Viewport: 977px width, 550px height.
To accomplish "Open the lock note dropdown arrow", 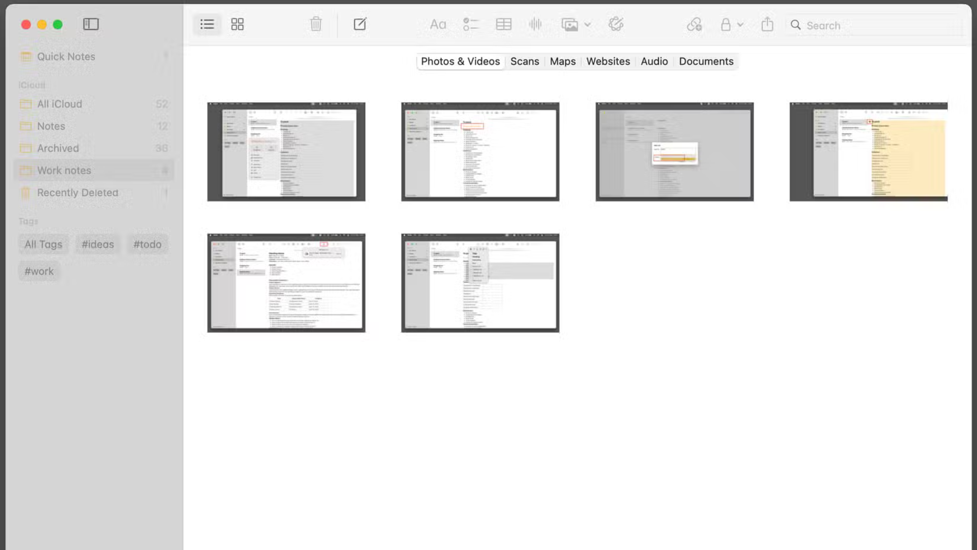I will point(741,24).
